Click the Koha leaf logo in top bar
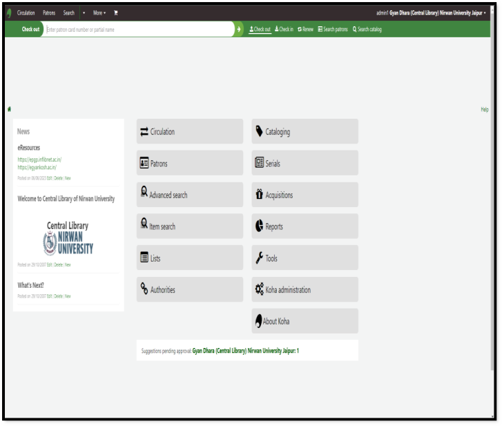The width and height of the screenshot is (502, 426). pos(9,13)
